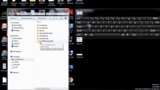Viewport: 160px width, 90px height.
Task: Click the Windows logo key on the keyboard
Action: pyautogui.click(x=86, y=35)
